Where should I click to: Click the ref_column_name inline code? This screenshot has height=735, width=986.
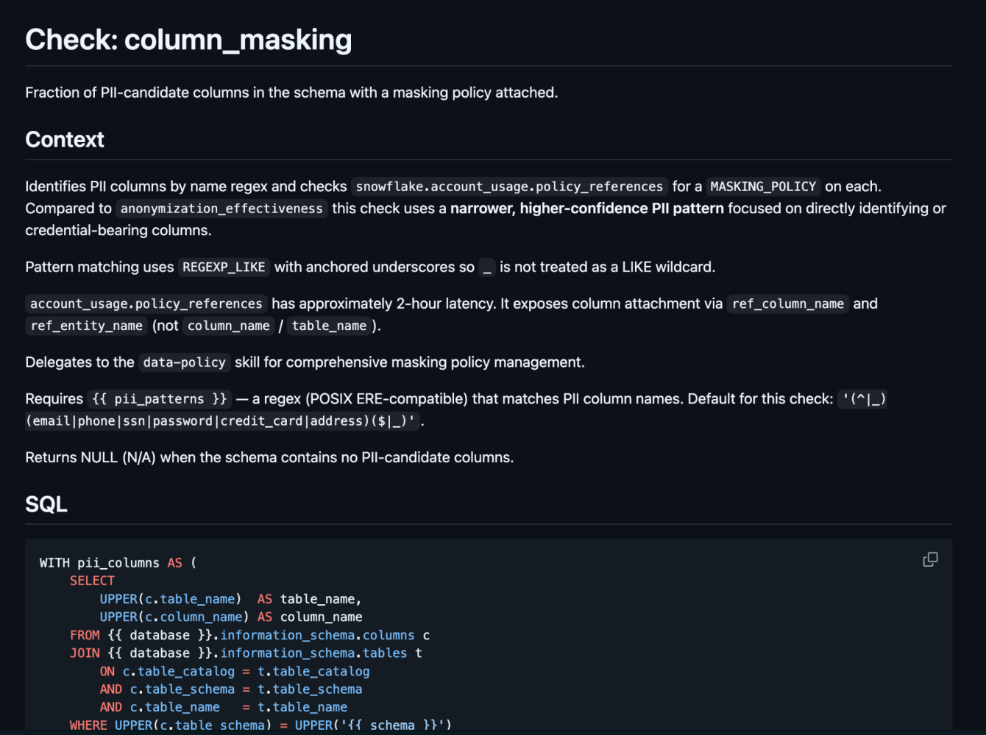point(788,304)
